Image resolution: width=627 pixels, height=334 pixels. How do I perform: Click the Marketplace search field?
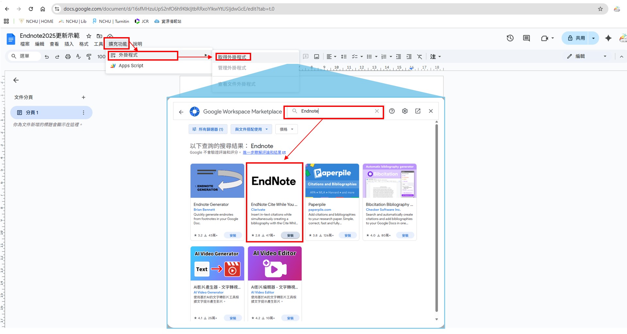point(336,111)
